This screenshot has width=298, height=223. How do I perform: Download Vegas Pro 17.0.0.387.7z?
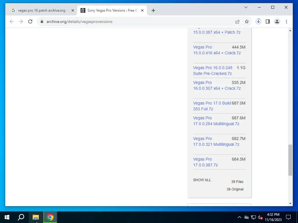[205, 162]
